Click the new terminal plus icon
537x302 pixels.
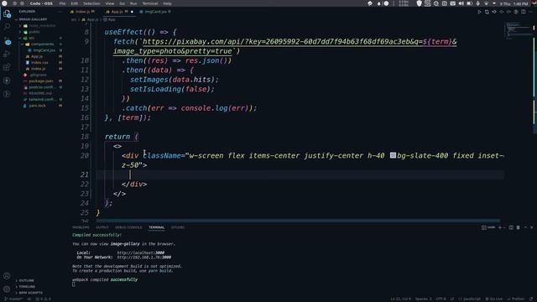point(500,227)
